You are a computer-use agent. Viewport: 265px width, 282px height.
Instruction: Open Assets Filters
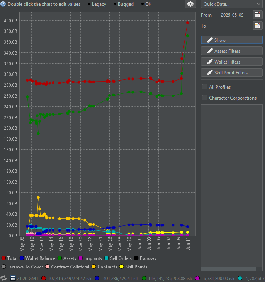tap(232, 51)
